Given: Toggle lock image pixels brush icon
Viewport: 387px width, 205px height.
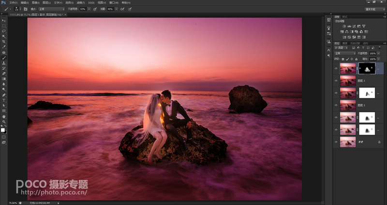Looking at the screenshot, I should (x=347, y=59).
